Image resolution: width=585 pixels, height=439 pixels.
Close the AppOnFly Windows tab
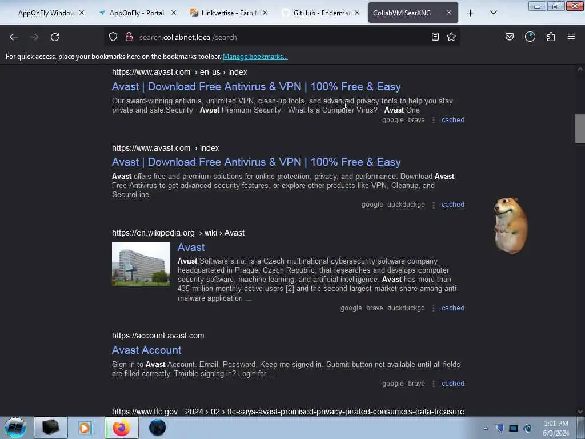pyautogui.click(x=82, y=13)
